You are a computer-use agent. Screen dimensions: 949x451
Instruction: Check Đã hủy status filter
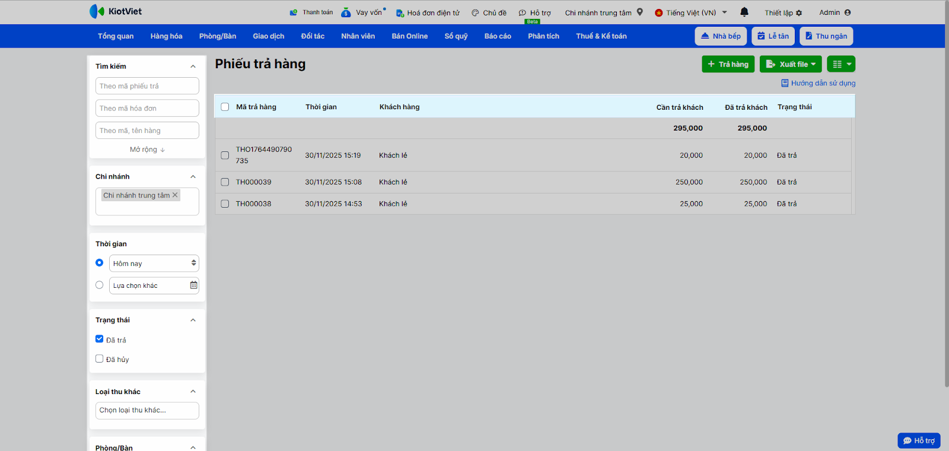point(99,358)
